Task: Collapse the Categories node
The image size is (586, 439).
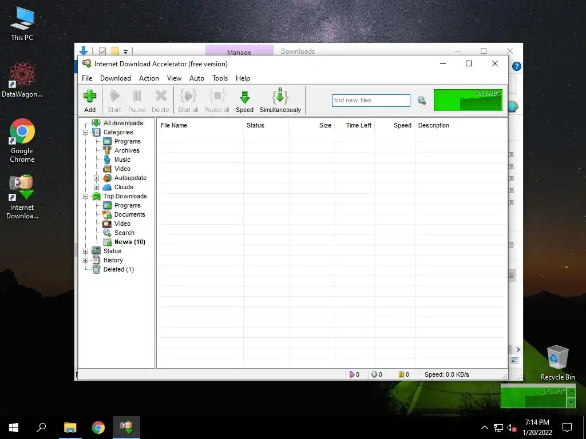Action: (86, 132)
